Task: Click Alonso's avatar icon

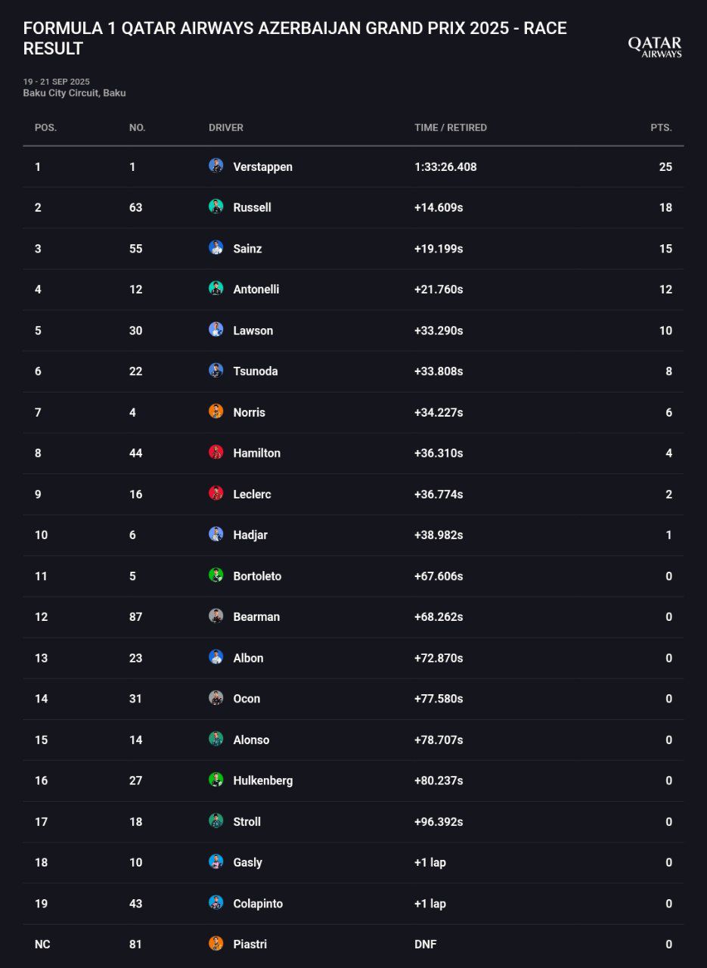Action: [x=216, y=739]
